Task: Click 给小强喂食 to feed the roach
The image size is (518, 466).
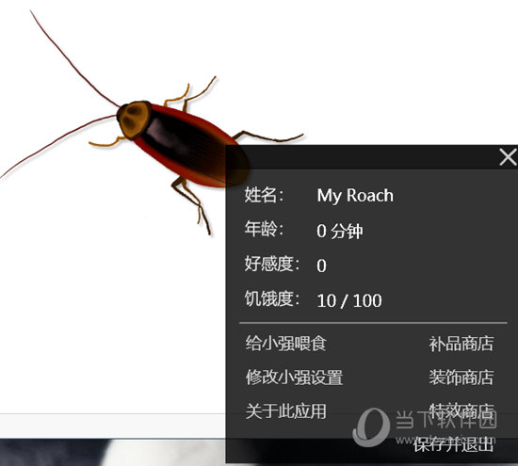Action: (x=286, y=343)
